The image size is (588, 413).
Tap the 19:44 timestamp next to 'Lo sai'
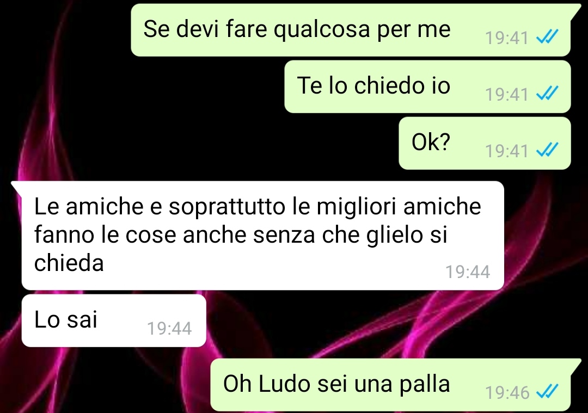(169, 329)
